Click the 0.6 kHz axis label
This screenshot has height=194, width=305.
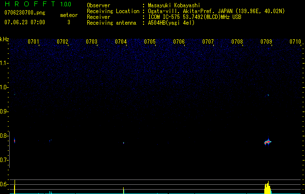[x=4, y=184]
